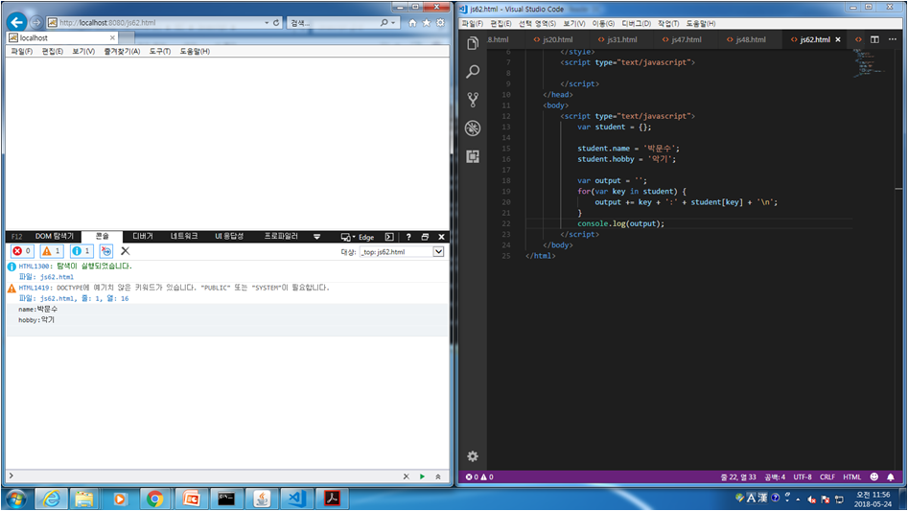Open Edge emulation mode dropdown

coord(358,237)
